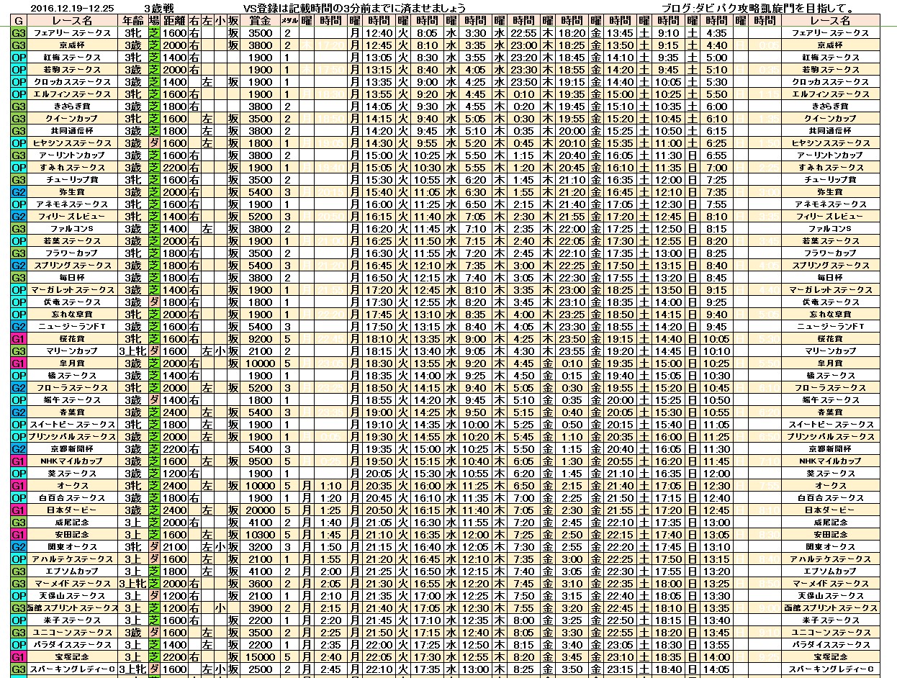897x678 pixels.
Task: Select the 3600 prize cell for マーメイドステークス
Action: click(x=260, y=584)
